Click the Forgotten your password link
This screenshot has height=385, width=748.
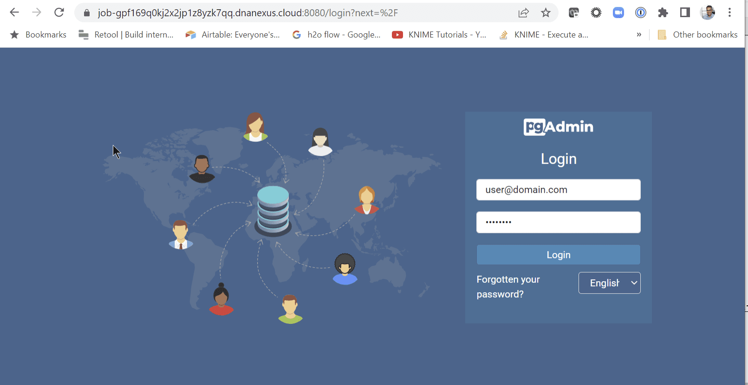point(508,286)
